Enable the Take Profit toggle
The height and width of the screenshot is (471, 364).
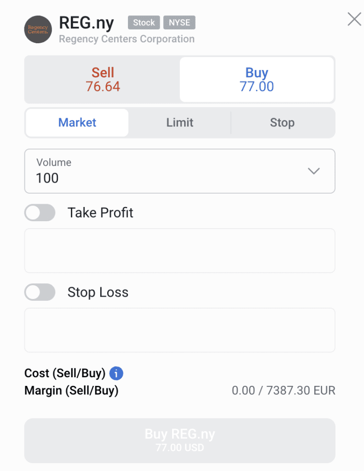pyautogui.click(x=40, y=213)
